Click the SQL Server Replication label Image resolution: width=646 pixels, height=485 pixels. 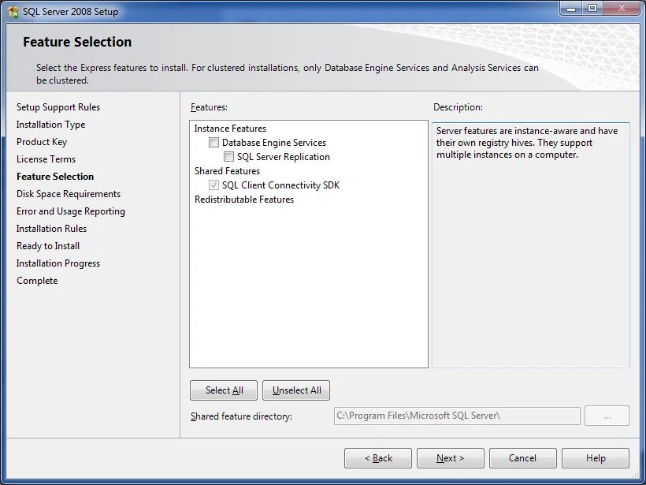(x=284, y=157)
